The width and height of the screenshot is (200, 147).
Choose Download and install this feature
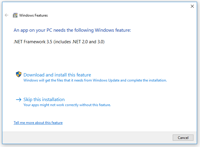coord(57,75)
